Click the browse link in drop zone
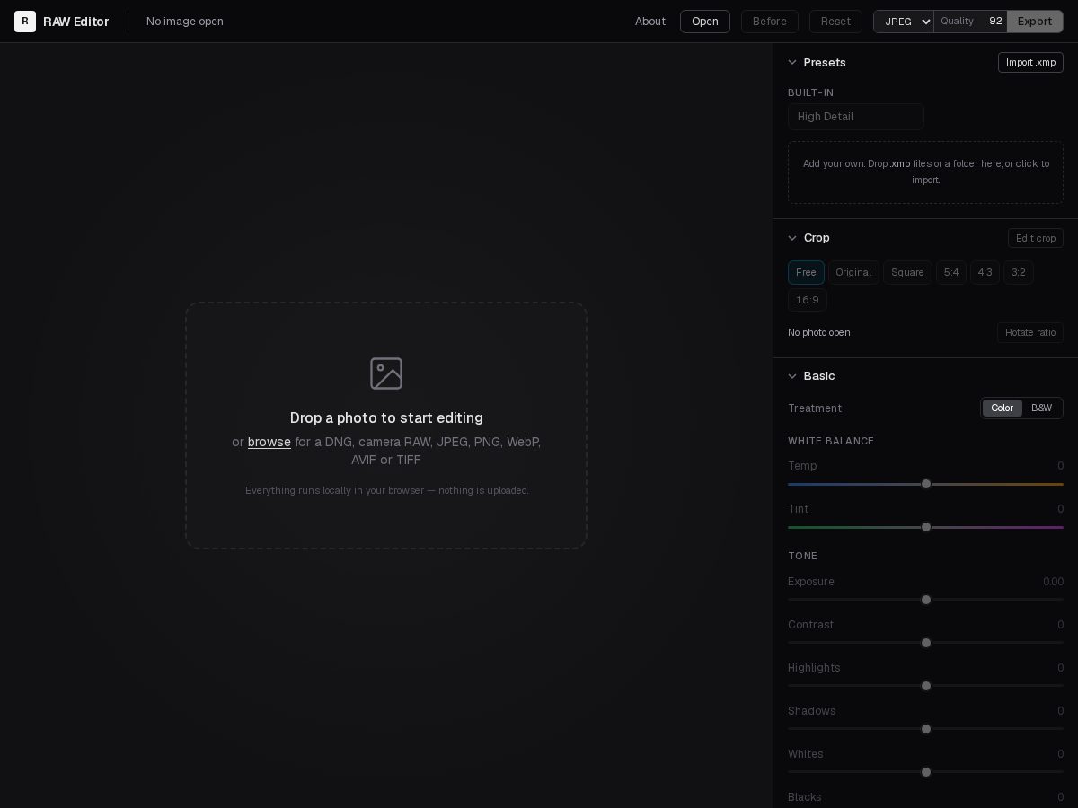The height and width of the screenshot is (808, 1078). click(269, 442)
